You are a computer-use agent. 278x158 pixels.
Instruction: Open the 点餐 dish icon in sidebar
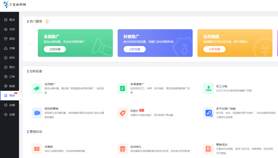[6, 48]
